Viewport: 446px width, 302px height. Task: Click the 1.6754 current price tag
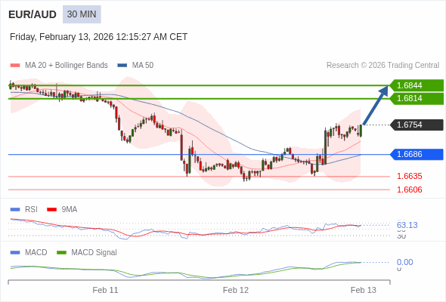click(x=417, y=125)
